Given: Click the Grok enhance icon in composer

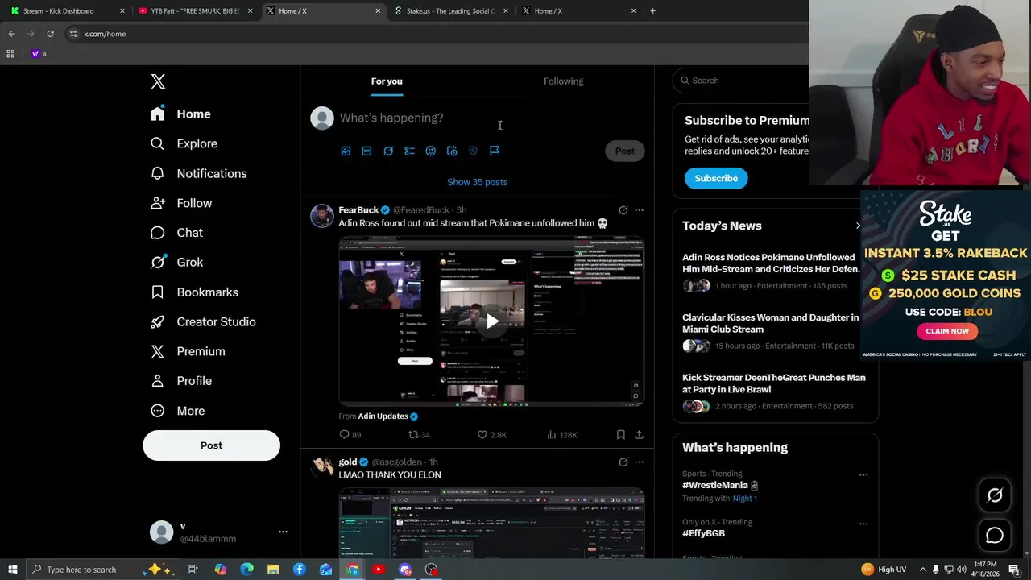Looking at the screenshot, I should 388,151.
